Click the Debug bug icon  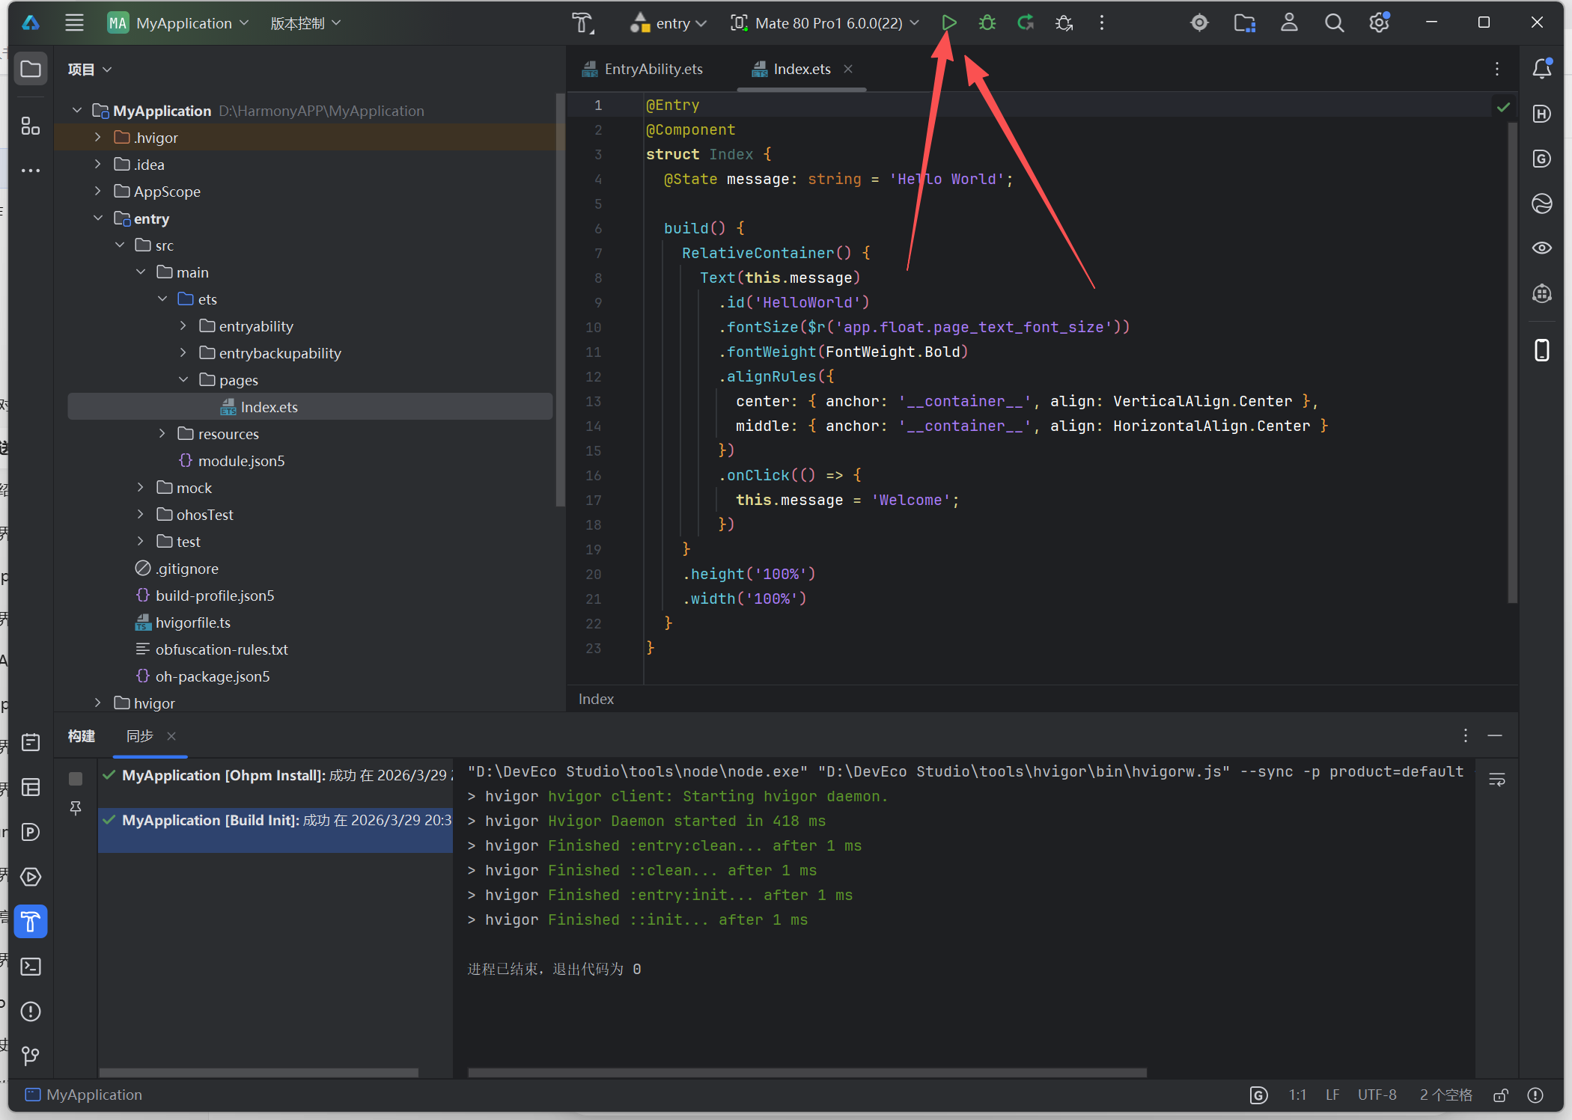[987, 22]
